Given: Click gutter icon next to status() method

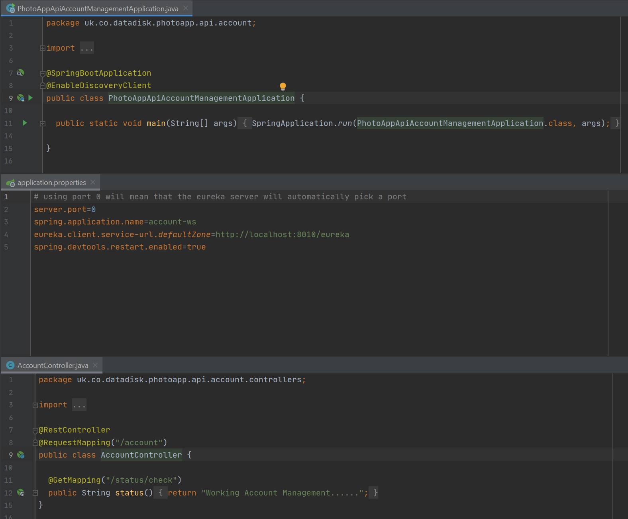Looking at the screenshot, I should (21, 493).
